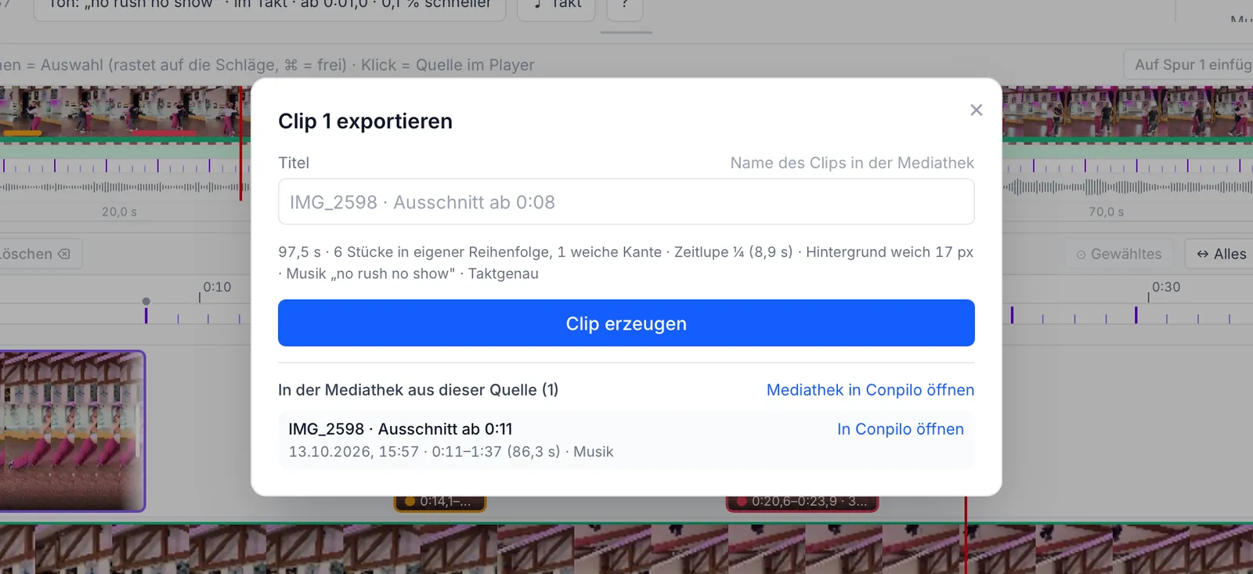Click the Alles button with double arrow
Screen dimensions: 1253x574
click(x=1220, y=254)
